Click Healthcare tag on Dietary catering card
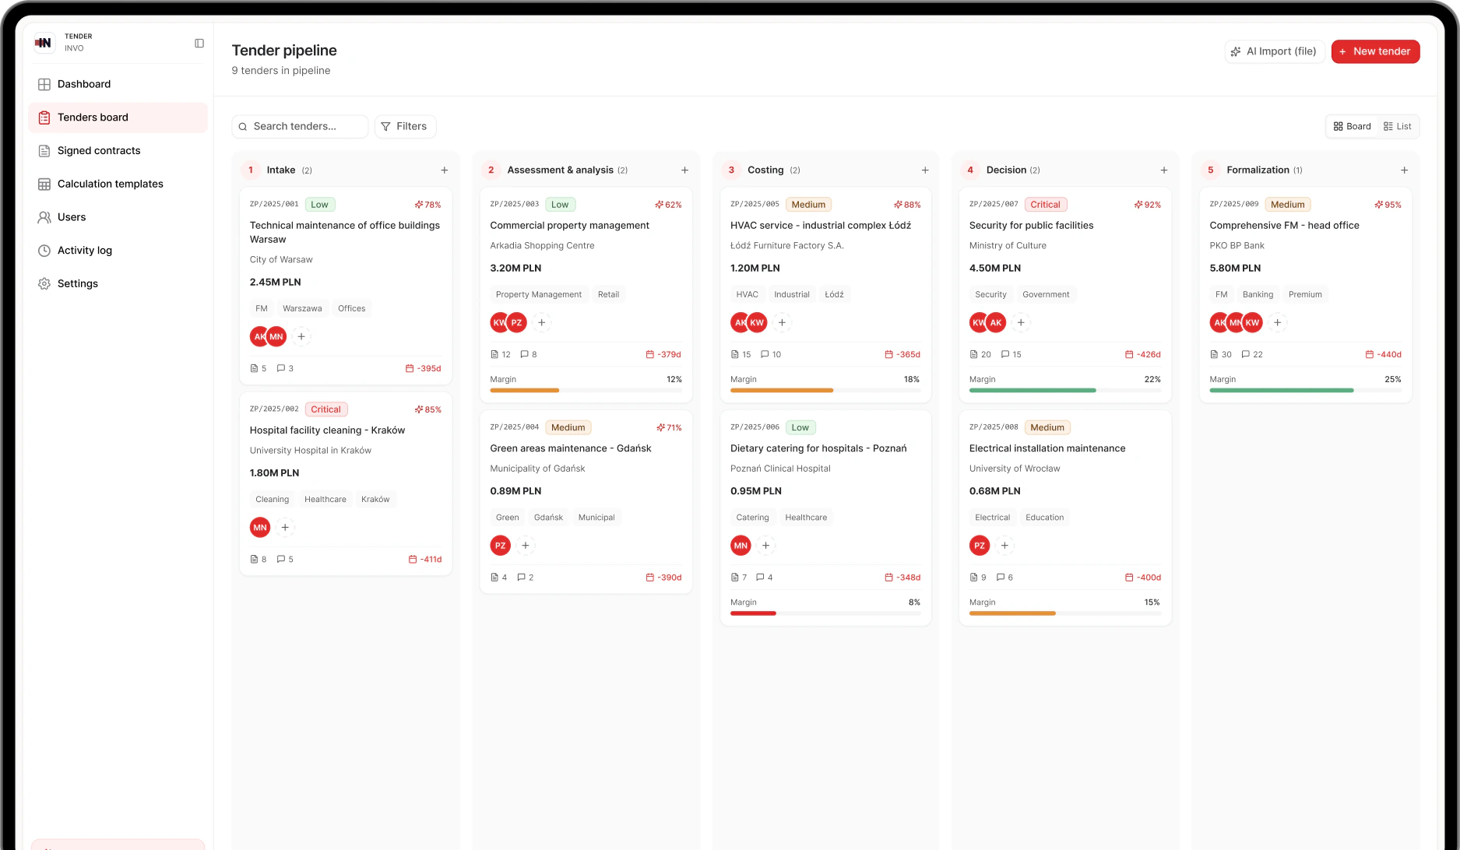This screenshot has height=850, width=1460. pyautogui.click(x=806, y=518)
